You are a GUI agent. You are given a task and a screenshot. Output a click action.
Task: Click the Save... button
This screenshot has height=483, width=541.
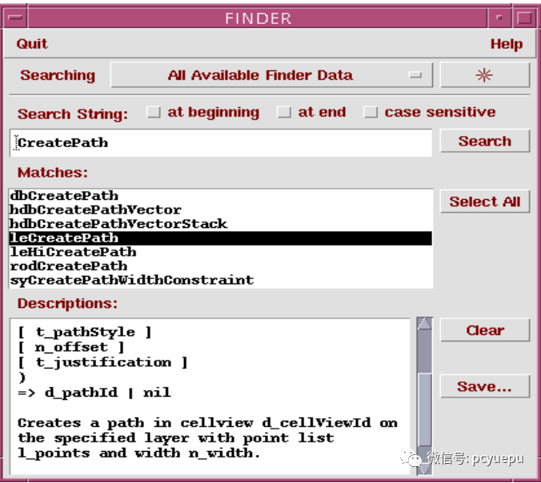(484, 386)
